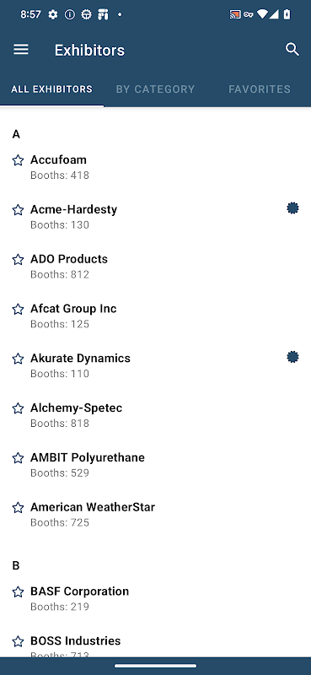Star BASF Corporation as a favorite
311x675 pixels.
(x=18, y=592)
